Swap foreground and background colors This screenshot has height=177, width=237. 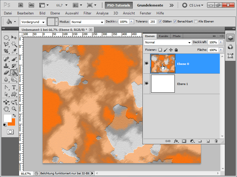(14, 115)
